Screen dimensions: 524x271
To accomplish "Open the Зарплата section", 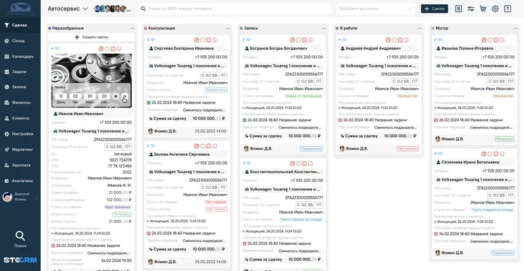I will [20, 165].
